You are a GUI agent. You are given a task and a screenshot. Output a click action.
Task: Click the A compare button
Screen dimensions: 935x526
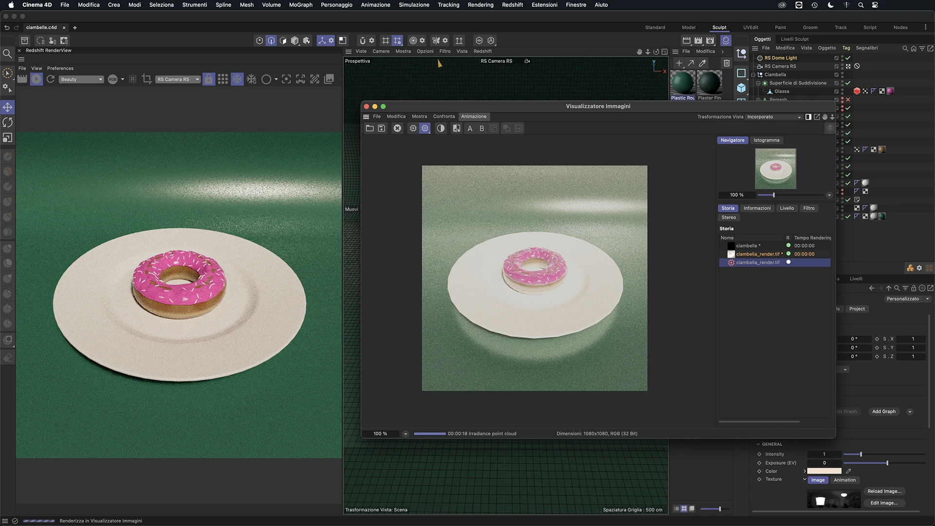[x=470, y=128]
